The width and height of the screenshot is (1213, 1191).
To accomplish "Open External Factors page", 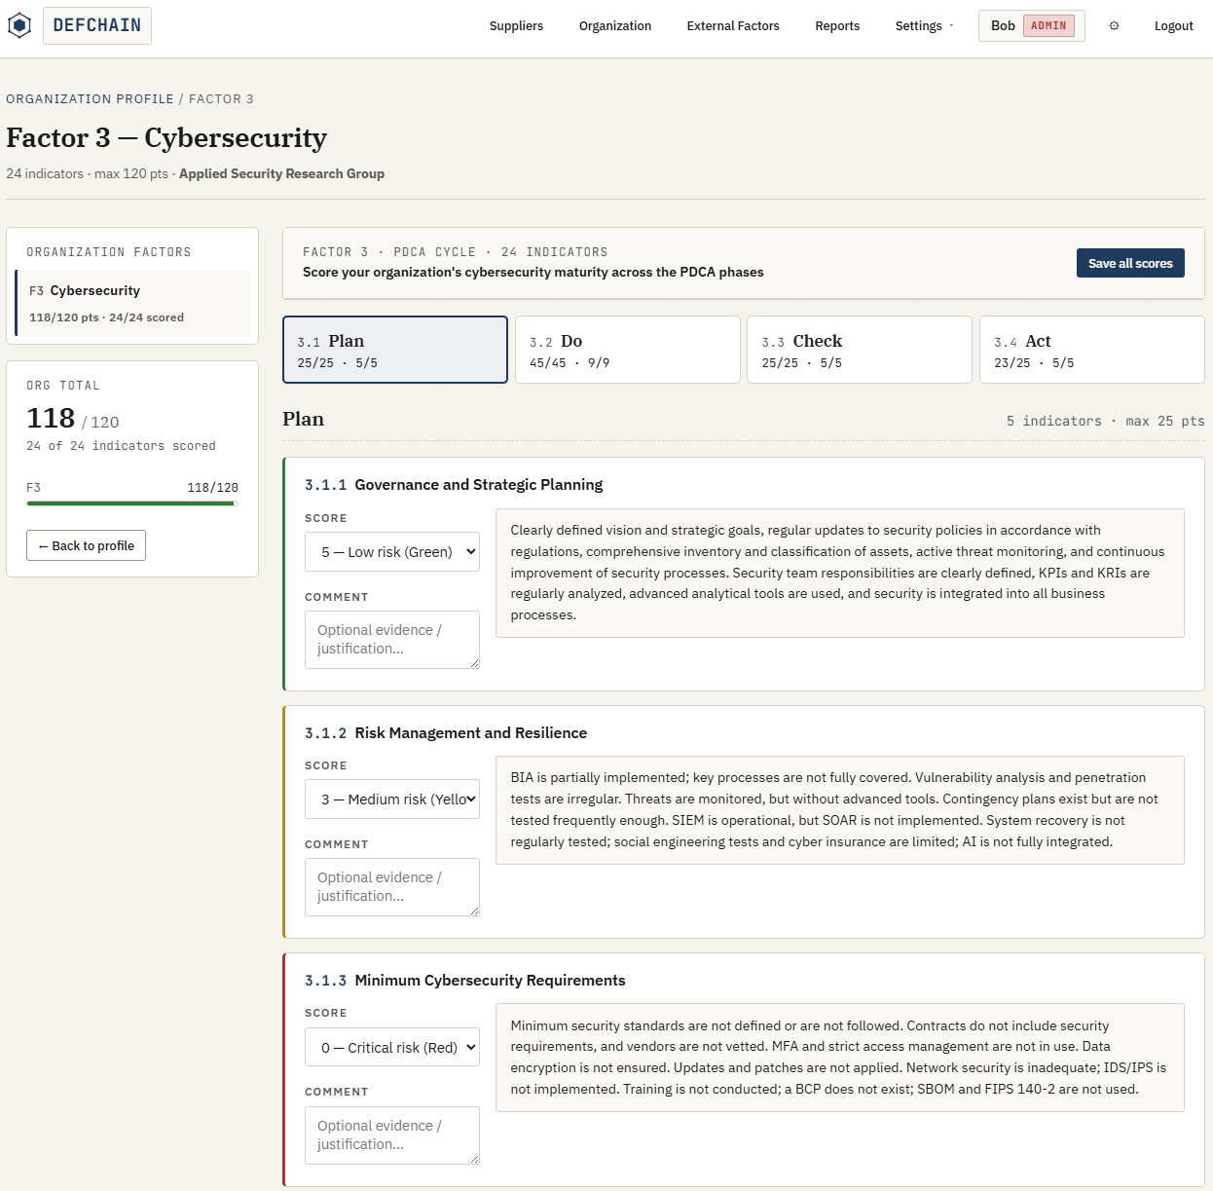I will click(x=733, y=26).
